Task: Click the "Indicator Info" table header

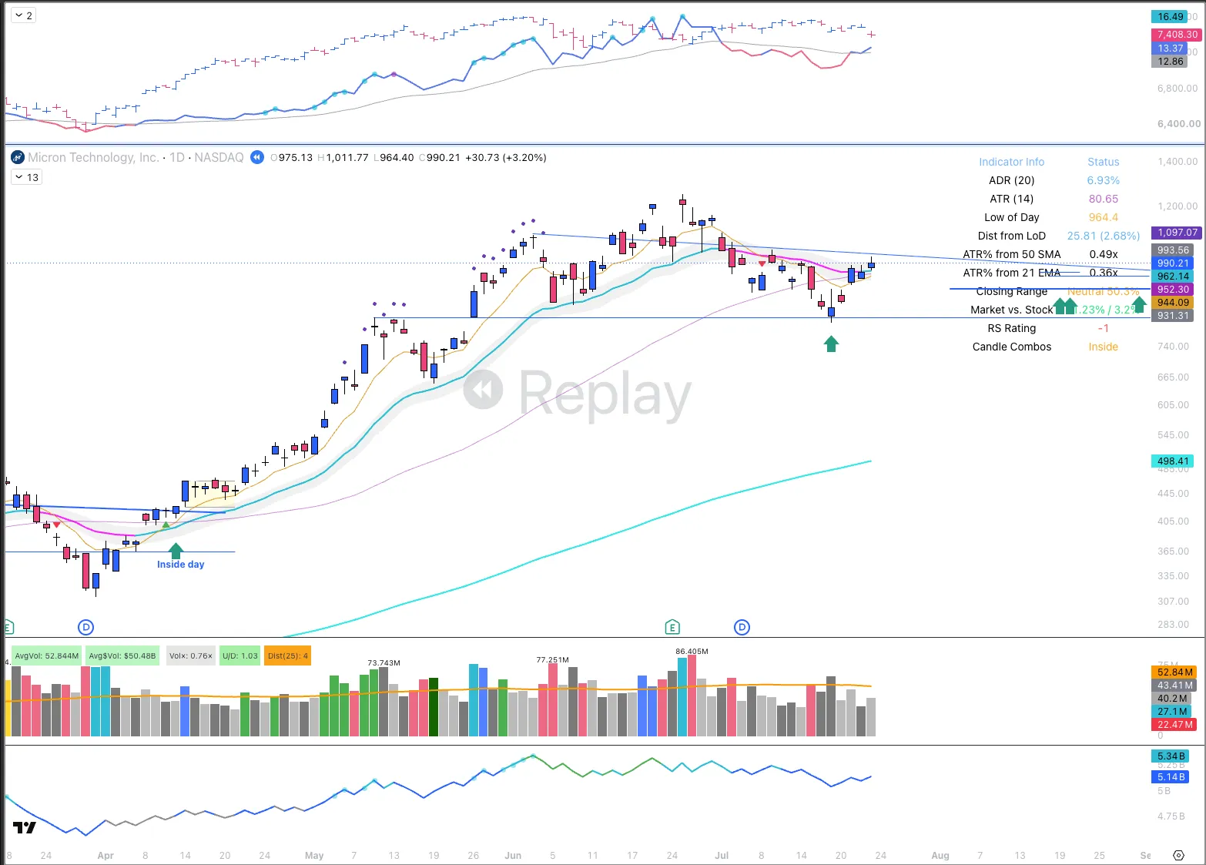Action: (x=1012, y=162)
